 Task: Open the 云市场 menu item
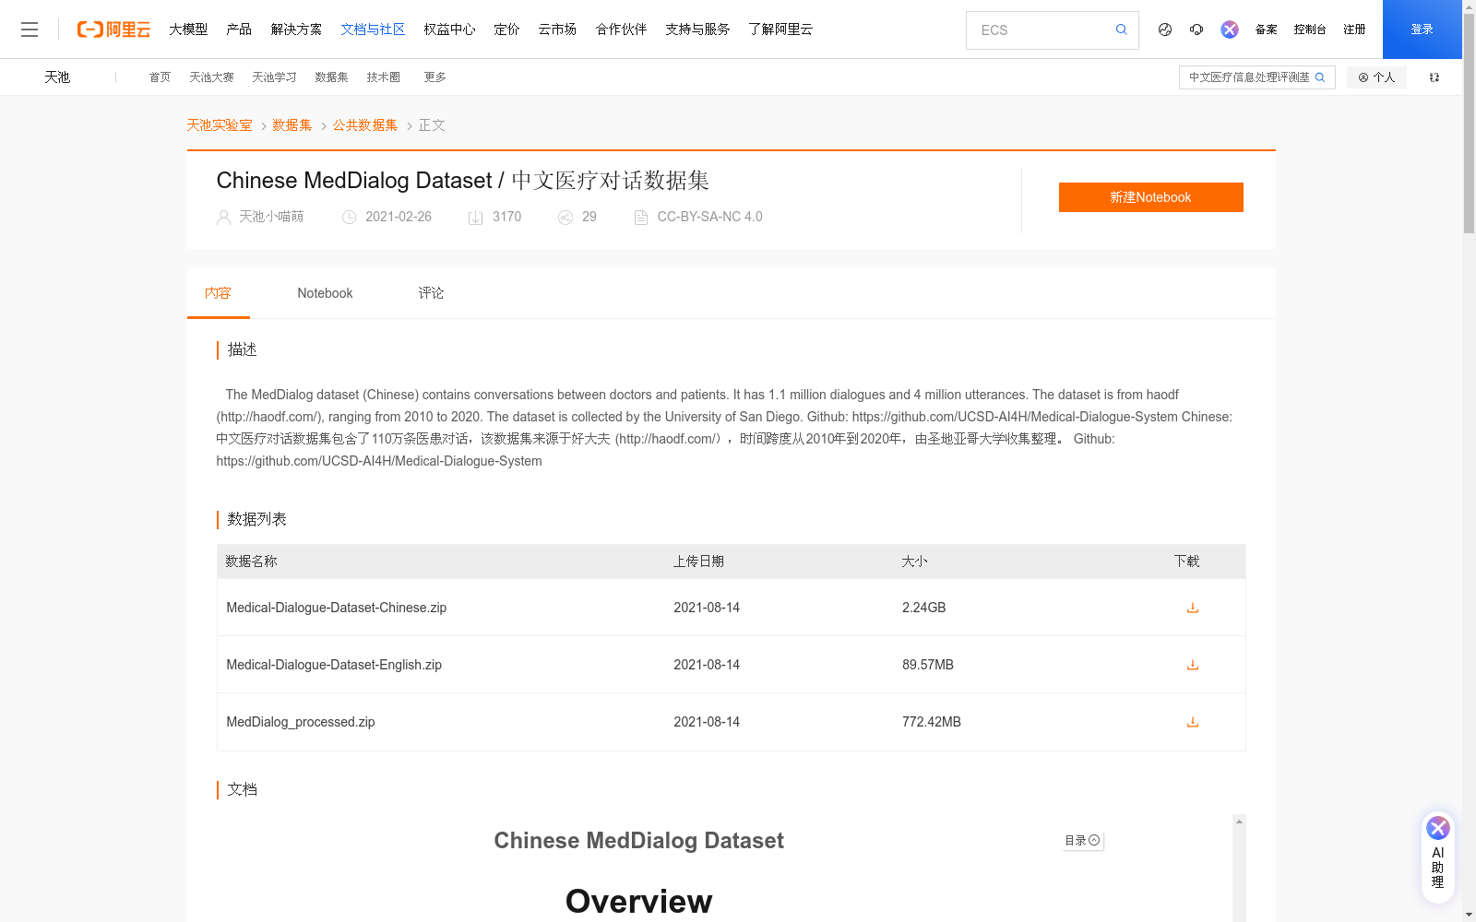[x=557, y=30]
